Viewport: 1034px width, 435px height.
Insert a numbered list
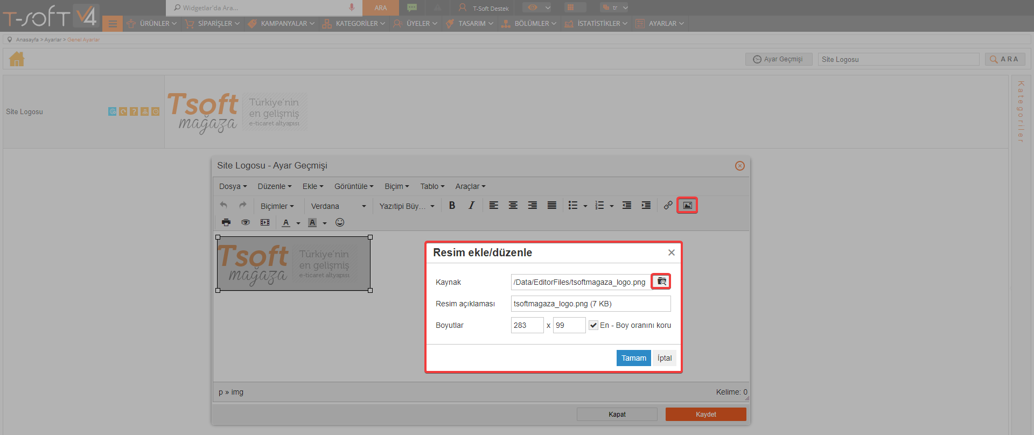[599, 205]
